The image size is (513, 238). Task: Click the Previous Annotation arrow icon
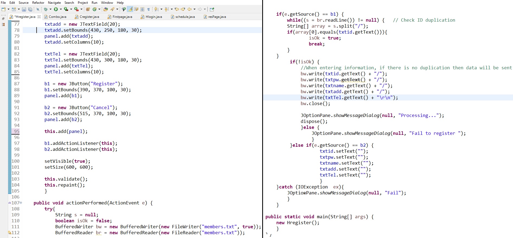(166, 9)
